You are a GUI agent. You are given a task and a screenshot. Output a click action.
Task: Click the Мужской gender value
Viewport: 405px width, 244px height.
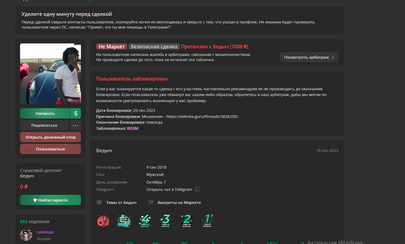pyautogui.click(x=155, y=174)
